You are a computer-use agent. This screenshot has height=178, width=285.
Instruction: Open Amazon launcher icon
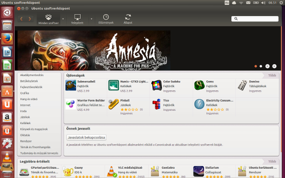pos(7,117)
